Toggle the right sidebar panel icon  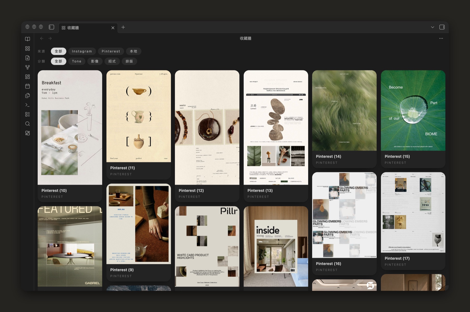pos(442,27)
